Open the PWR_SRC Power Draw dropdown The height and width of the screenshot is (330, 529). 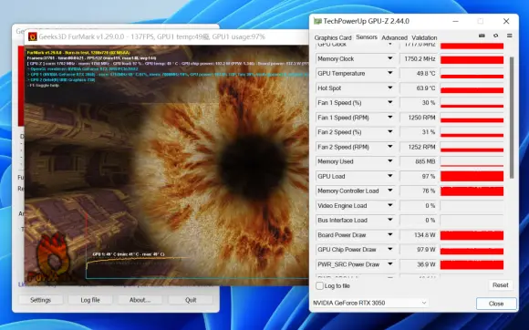point(390,264)
